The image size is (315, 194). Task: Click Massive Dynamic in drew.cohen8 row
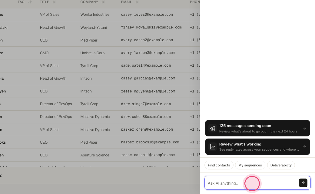point(95,117)
